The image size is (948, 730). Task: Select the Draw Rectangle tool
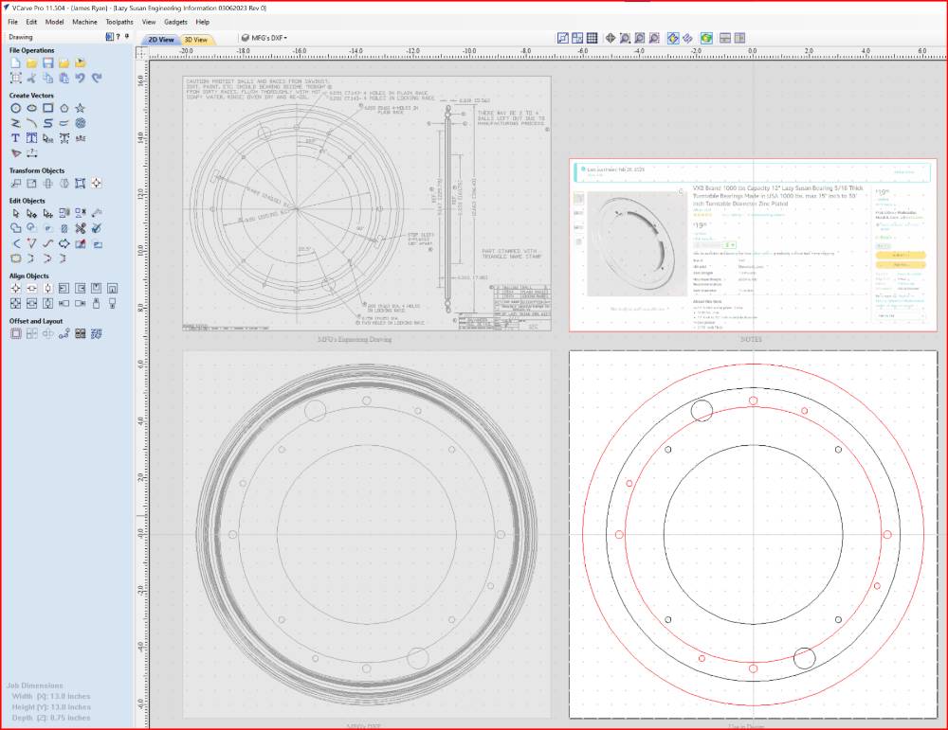pyautogui.click(x=47, y=108)
